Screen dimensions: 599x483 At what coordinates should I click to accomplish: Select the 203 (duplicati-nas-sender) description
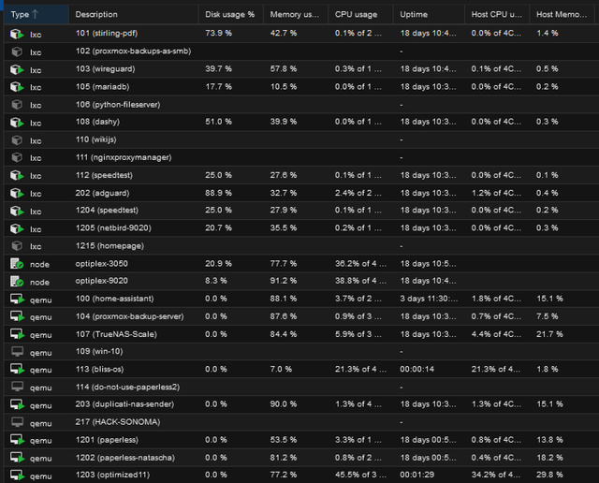click(x=124, y=404)
